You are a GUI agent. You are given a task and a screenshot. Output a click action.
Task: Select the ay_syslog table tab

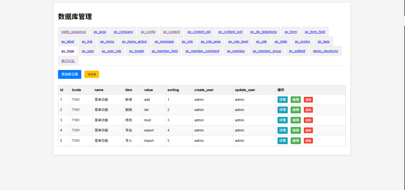(x=302, y=41)
